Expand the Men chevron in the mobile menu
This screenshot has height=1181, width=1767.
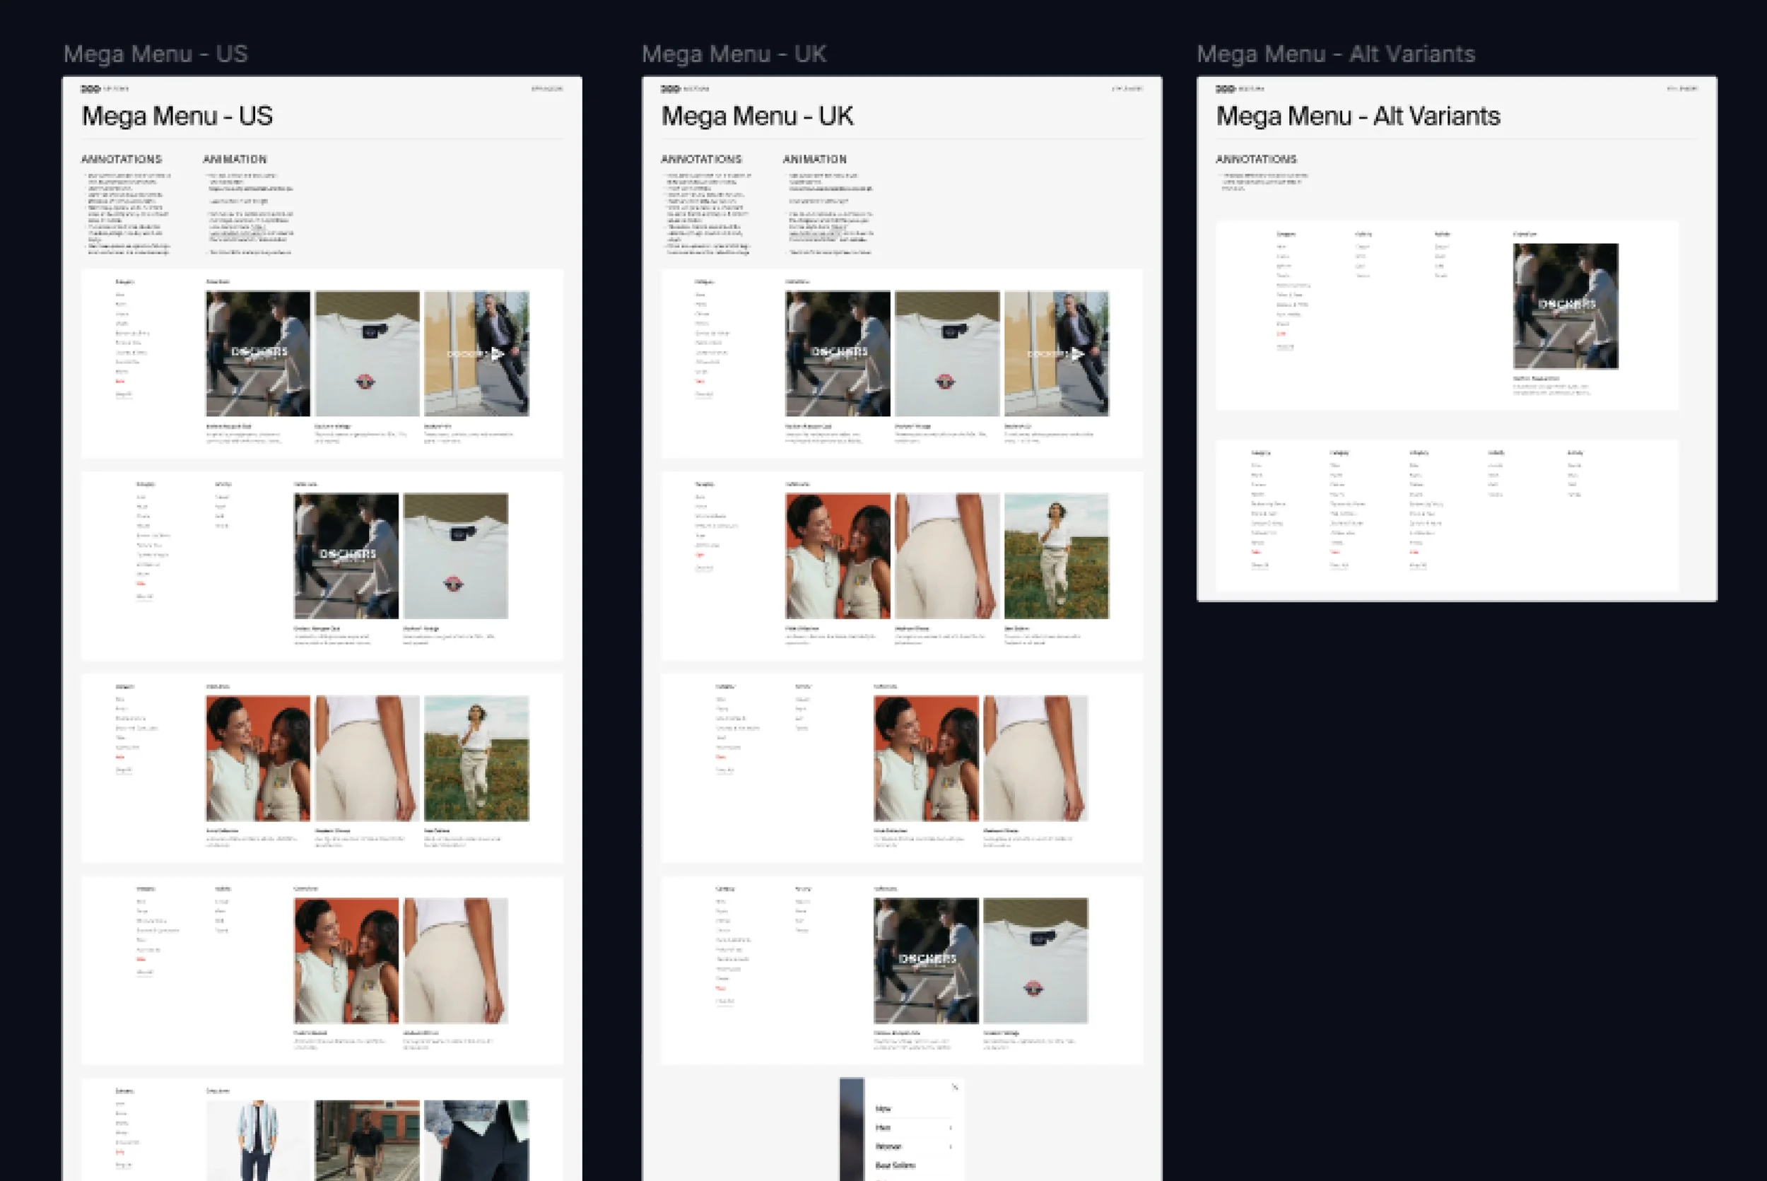click(951, 1127)
